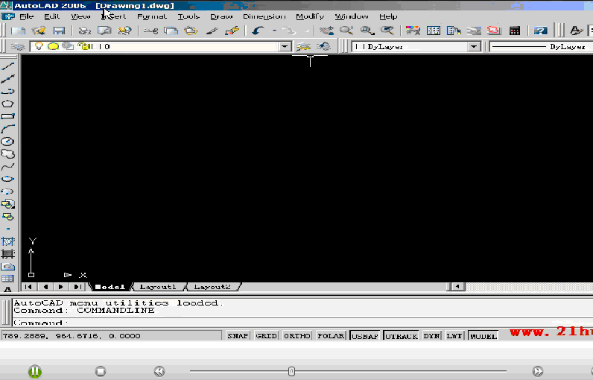
Task: Open the ByLayer color control dropdown
Action: [474, 46]
